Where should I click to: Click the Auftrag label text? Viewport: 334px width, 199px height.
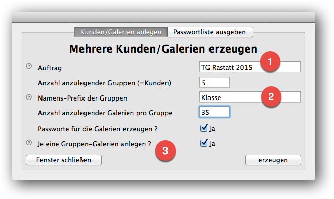pyautogui.click(x=50, y=68)
